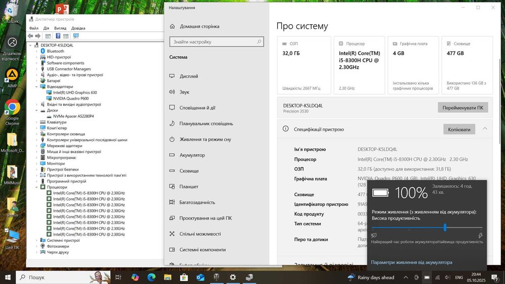This screenshot has height=284, width=505.
Task: Expand the monitors node
Action: click(x=37, y=163)
